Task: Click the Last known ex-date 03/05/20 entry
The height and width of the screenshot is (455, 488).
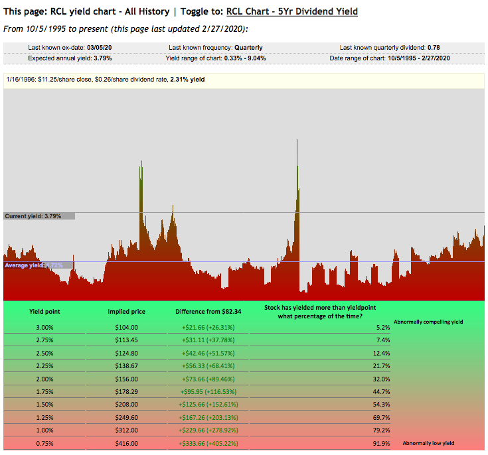Action: click(70, 48)
